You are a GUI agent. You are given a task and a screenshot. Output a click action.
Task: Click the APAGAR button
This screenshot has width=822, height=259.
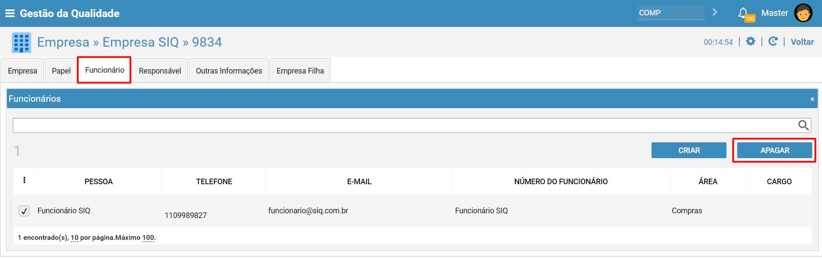click(x=774, y=150)
